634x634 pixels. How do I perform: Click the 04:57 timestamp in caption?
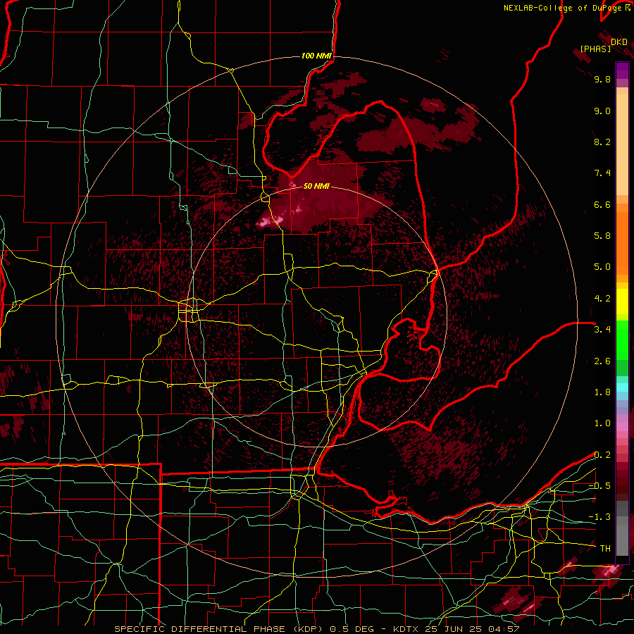[504, 629]
